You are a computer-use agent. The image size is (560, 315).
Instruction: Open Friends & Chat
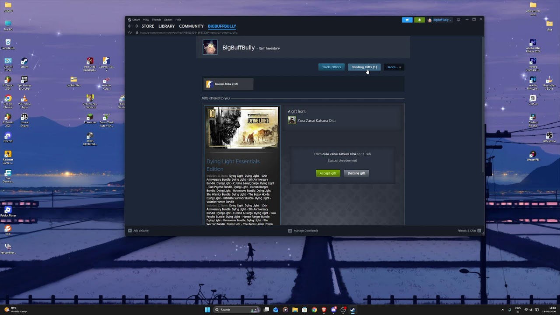(469, 231)
